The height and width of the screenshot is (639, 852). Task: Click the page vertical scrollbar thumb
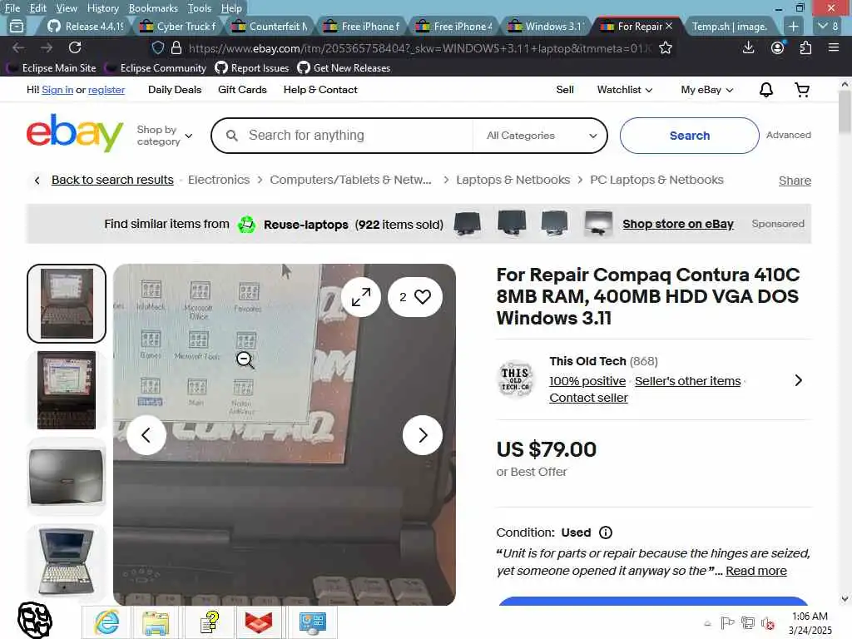(x=845, y=111)
